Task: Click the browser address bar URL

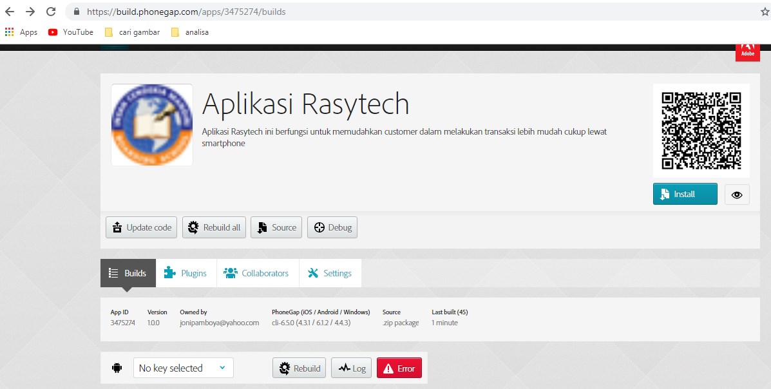Action: point(187,12)
